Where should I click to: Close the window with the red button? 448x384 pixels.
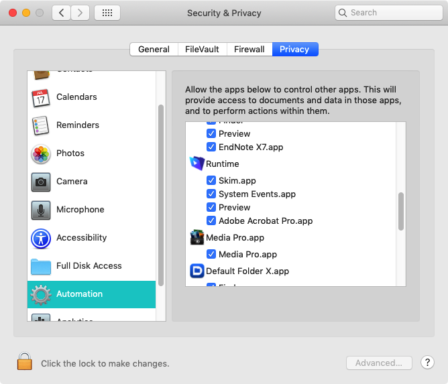click(13, 13)
